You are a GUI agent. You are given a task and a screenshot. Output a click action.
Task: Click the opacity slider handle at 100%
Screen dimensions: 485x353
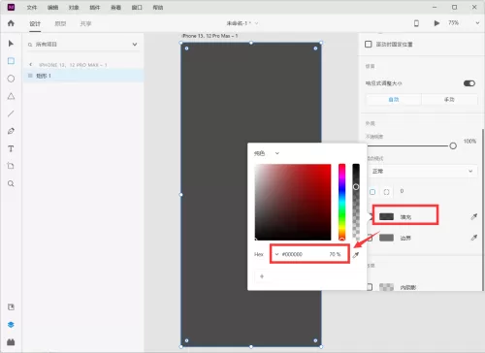point(453,145)
